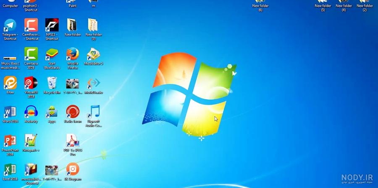Open Word 2016 desktop icon

[10, 112]
